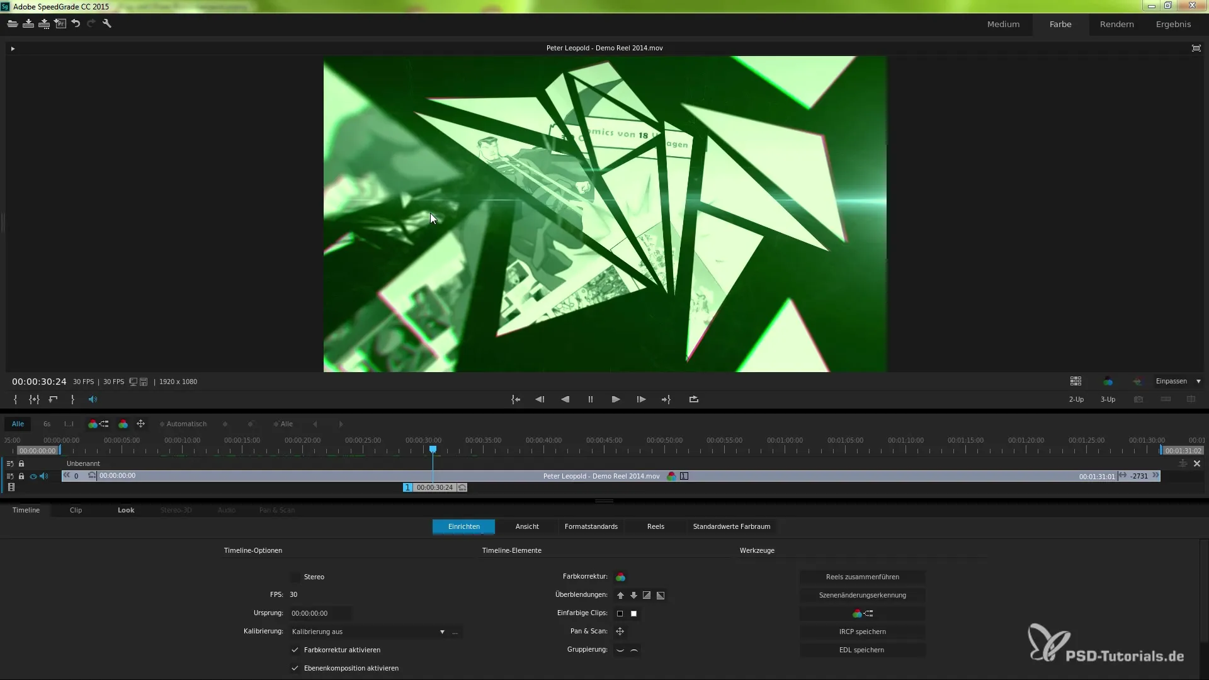Viewport: 1209px width, 680px height.
Task: Click the color circles icon beside grid icon
Action: click(1108, 381)
